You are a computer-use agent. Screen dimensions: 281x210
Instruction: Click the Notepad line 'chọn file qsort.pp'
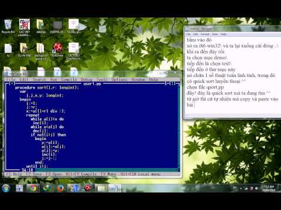[205, 87]
